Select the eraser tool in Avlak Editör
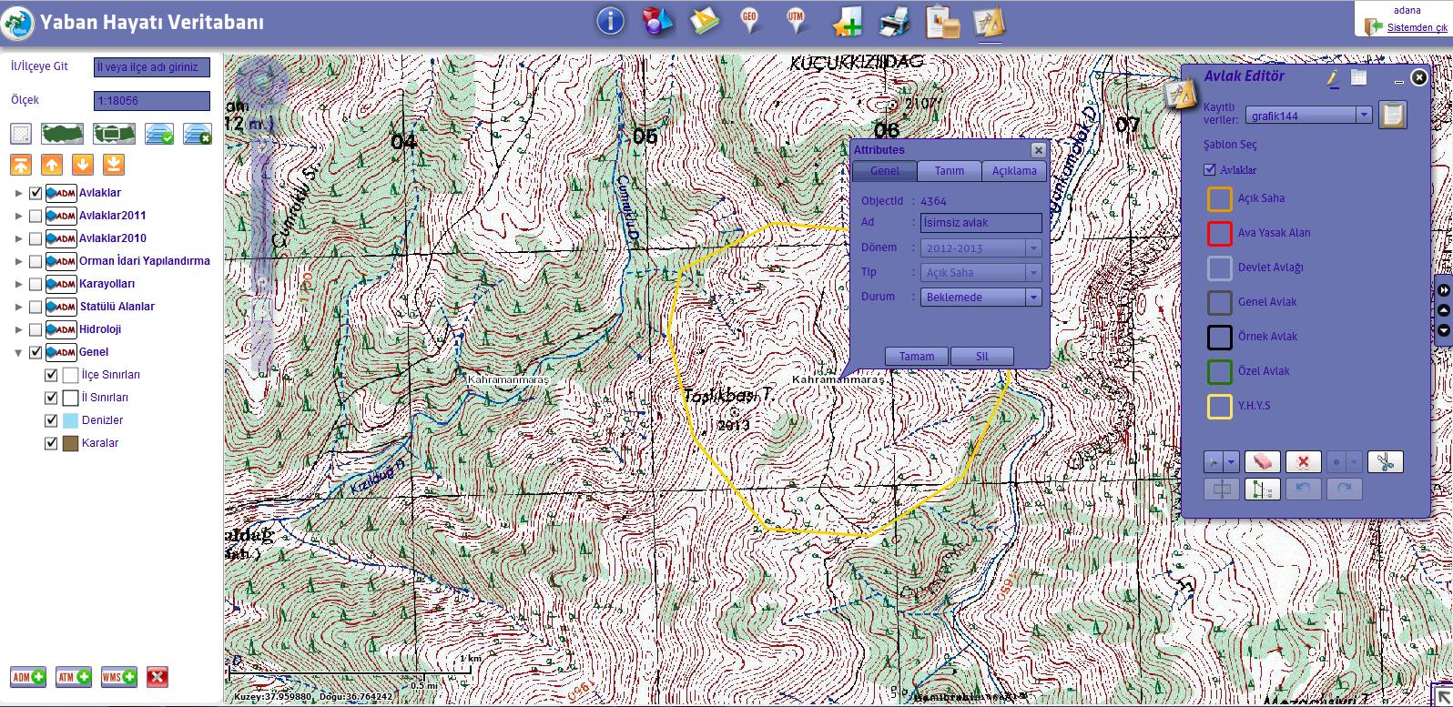 1262,461
